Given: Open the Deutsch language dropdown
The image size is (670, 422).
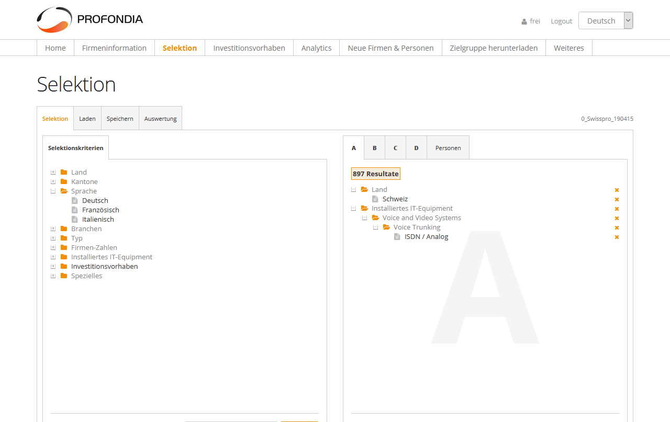Looking at the screenshot, I should (605, 20).
